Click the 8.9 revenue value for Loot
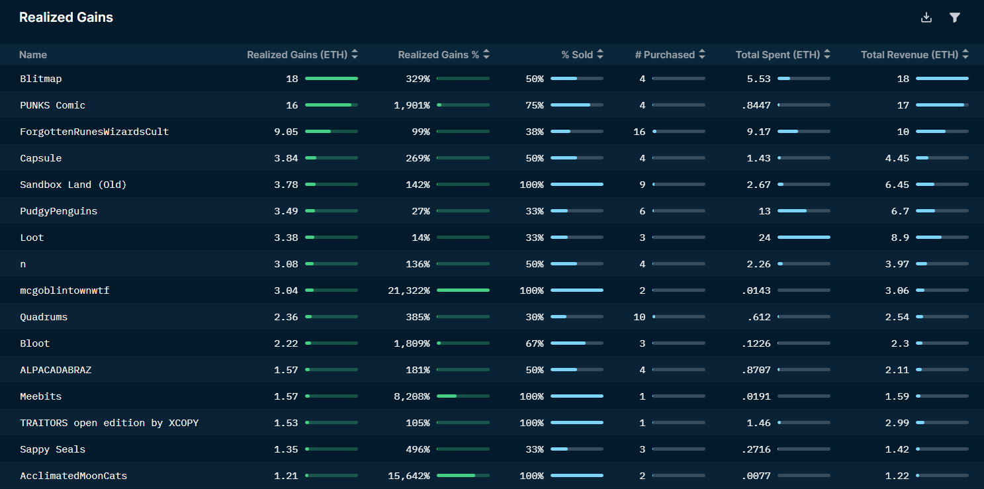984x489 pixels. point(901,238)
